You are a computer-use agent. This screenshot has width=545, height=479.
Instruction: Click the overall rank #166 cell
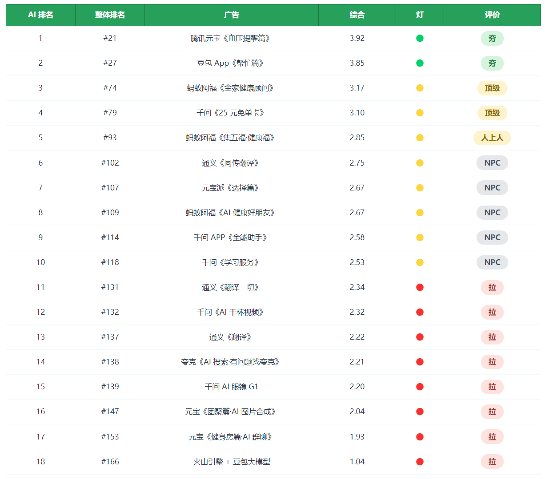(110, 462)
